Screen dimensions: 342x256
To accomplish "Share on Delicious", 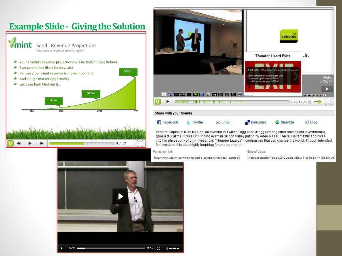I will 255,122.
